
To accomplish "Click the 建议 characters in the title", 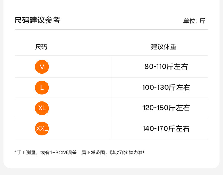I will coord(37,20).
